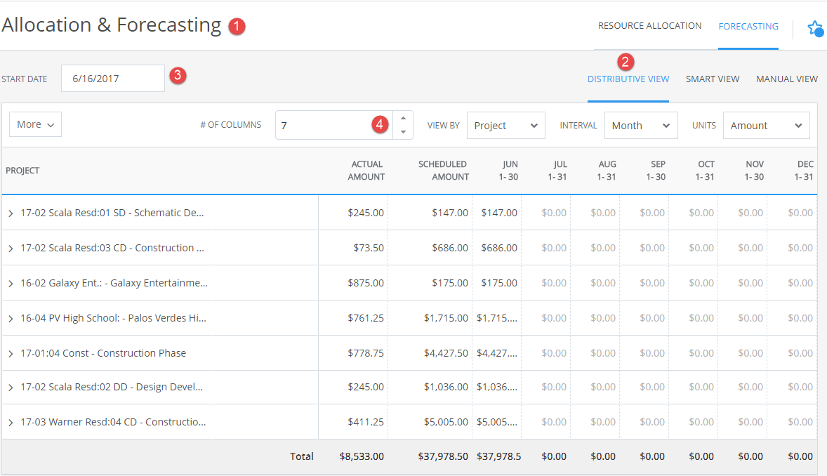
Task: Switch to the MANUAL VIEW tab
Action: [786, 79]
